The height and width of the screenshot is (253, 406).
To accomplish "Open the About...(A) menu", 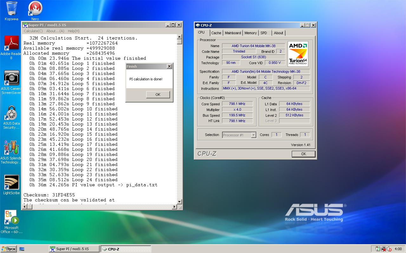I will (55, 31).
